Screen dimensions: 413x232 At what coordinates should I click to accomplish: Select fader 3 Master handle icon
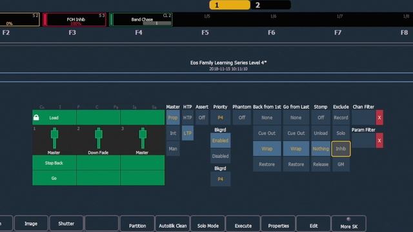pyautogui.click(x=143, y=138)
